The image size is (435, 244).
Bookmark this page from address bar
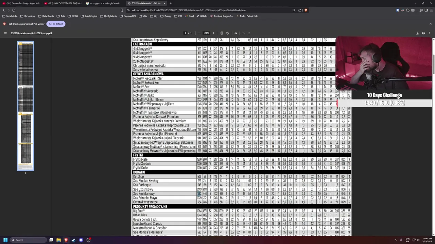tap(122, 10)
